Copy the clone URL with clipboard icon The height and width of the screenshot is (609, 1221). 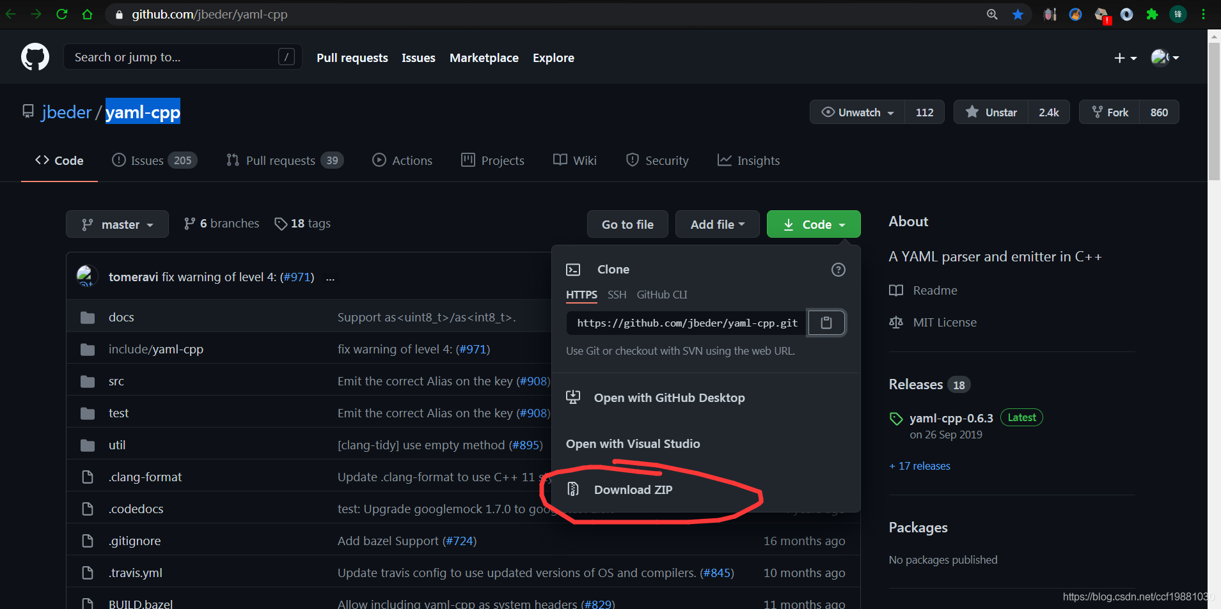pyautogui.click(x=826, y=323)
